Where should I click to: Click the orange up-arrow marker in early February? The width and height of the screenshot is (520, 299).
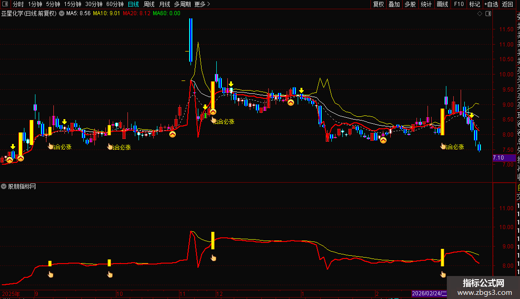pyautogui.click(x=383, y=140)
